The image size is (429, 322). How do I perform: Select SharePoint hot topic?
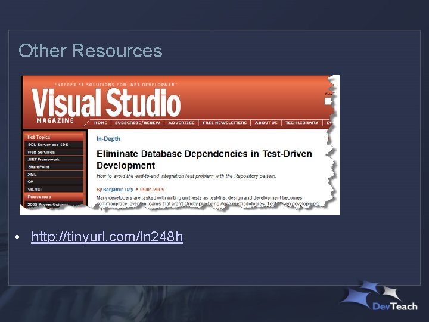pyautogui.click(x=54, y=167)
